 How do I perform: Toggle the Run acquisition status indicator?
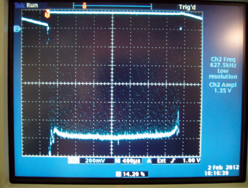coord(32,6)
